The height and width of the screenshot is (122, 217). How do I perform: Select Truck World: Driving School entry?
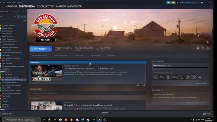(x=11, y=85)
